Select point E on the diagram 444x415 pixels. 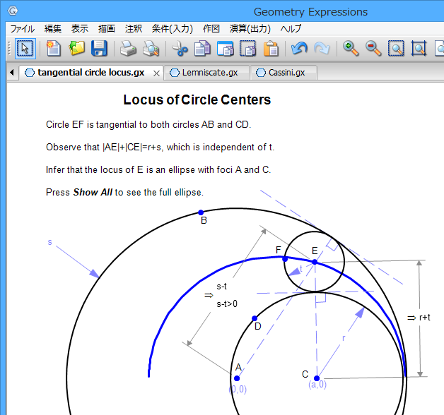click(x=315, y=262)
